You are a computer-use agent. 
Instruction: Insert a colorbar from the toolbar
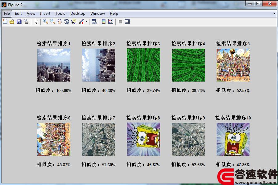coord(104,22)
